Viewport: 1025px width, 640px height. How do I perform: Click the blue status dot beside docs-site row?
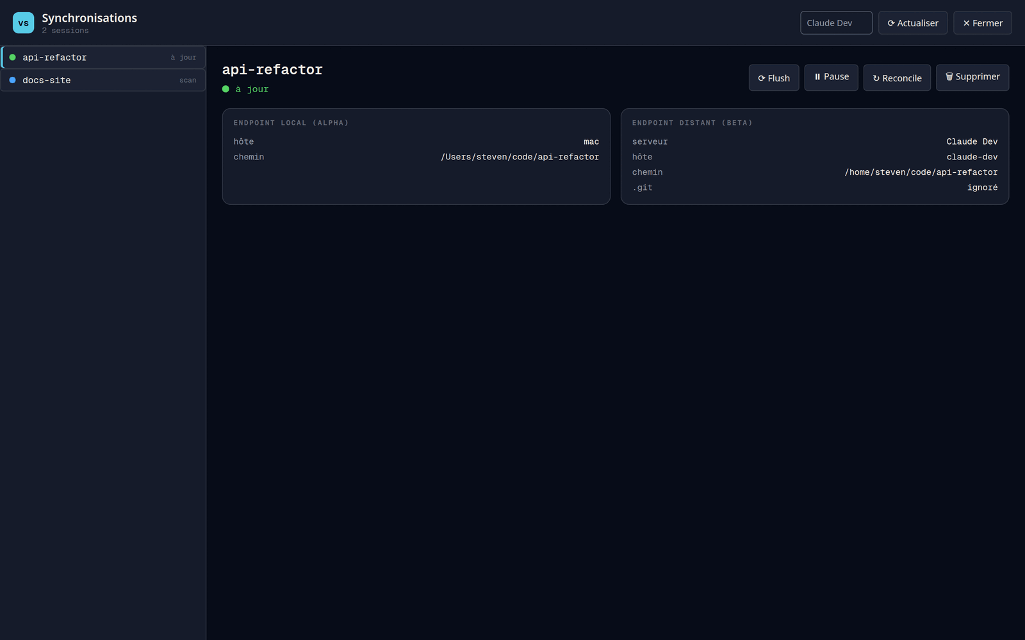12,80
